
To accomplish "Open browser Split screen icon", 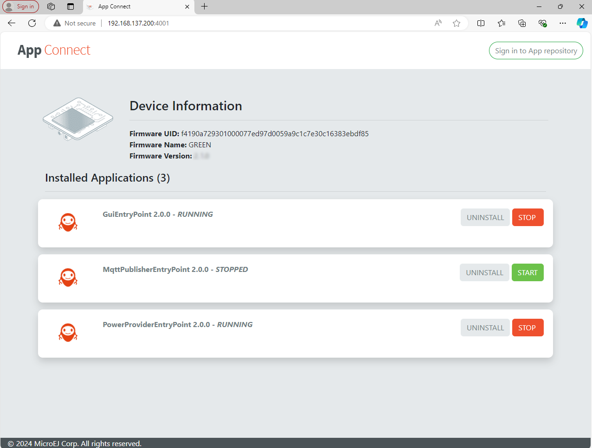I will [481, 23].
